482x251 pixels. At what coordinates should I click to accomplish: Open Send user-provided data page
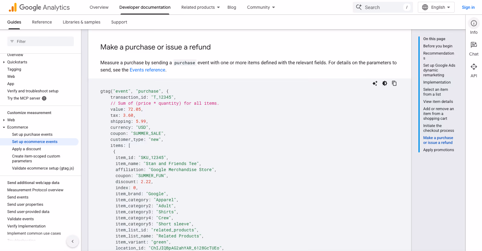28,212
